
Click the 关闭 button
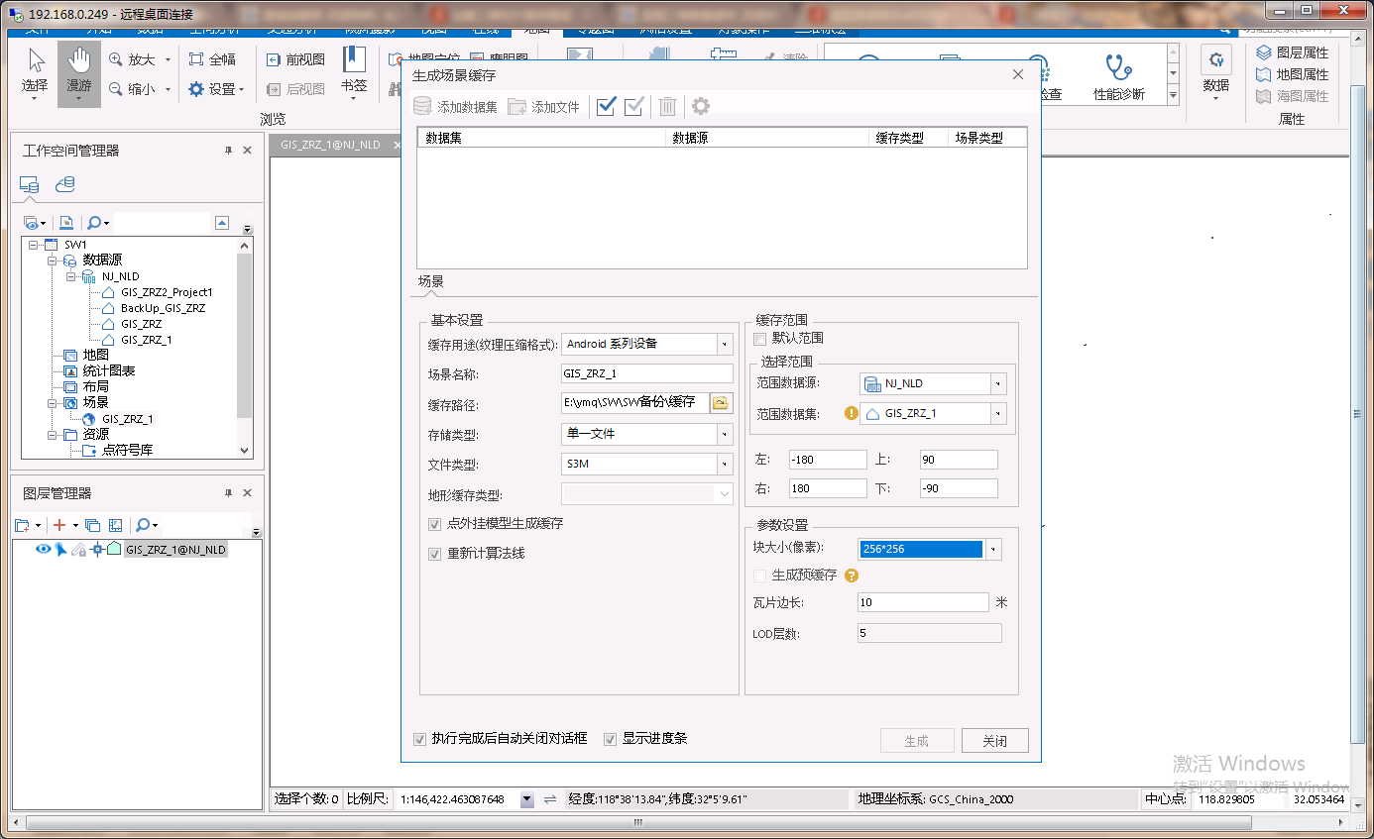994,741
